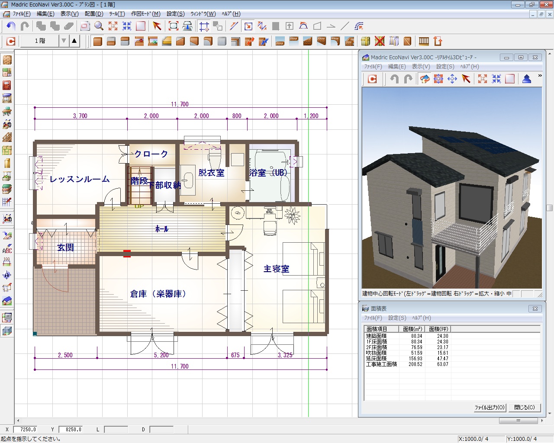The height and width of the screenshot is (443, 554).
Task: Select the magnifying glass zoom tool
Action: pyautogui.click(x=99, y=26)
